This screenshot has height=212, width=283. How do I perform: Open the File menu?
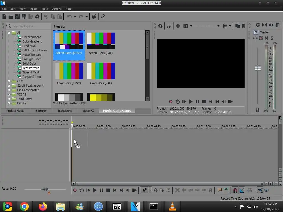[x=4, y=9]
